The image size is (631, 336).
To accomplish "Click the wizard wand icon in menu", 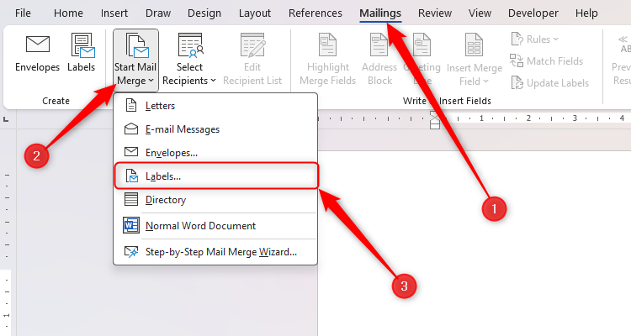I will click(131, 252).
